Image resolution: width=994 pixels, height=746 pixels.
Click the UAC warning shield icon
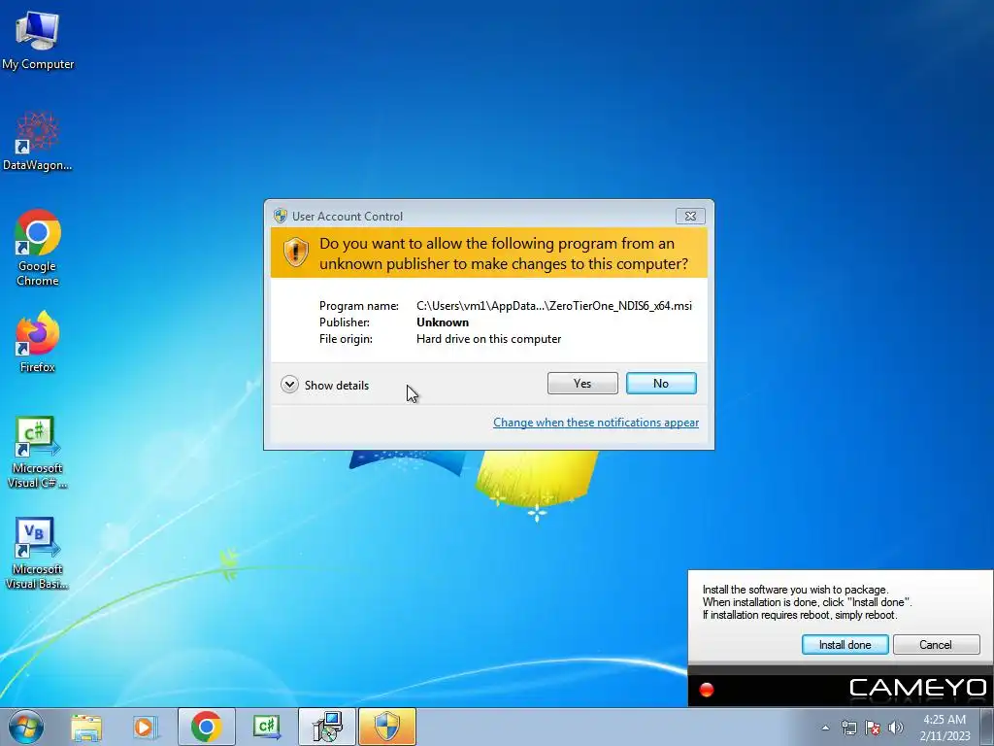tap(295, 253)
